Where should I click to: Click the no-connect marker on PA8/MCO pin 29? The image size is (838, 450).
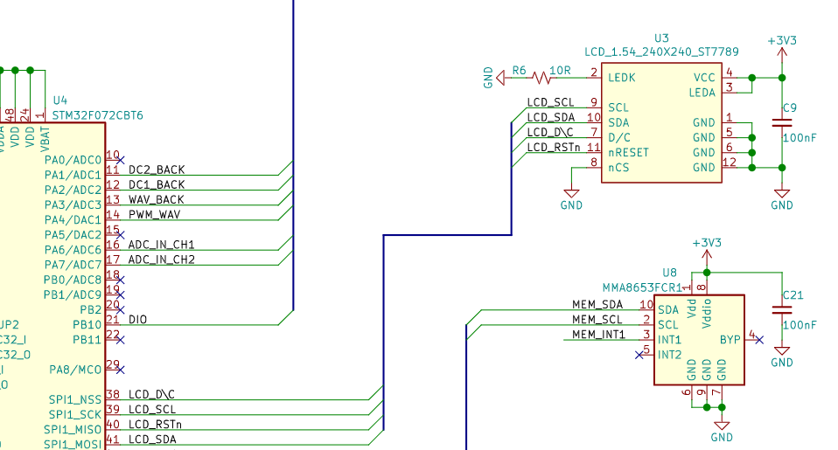pos(120,370)
